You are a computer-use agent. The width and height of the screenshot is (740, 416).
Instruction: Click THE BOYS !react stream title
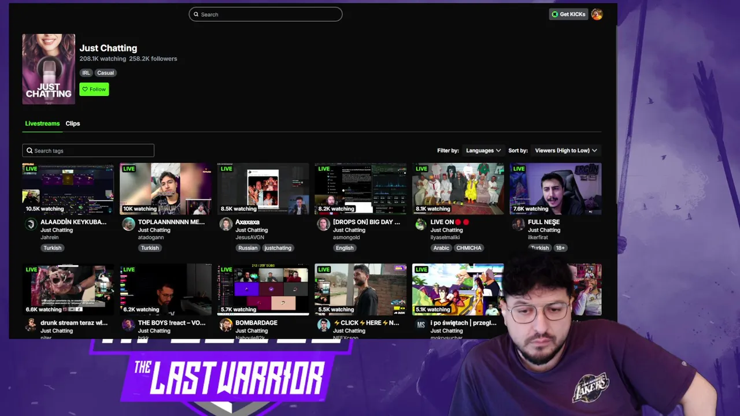click(172, 323)
